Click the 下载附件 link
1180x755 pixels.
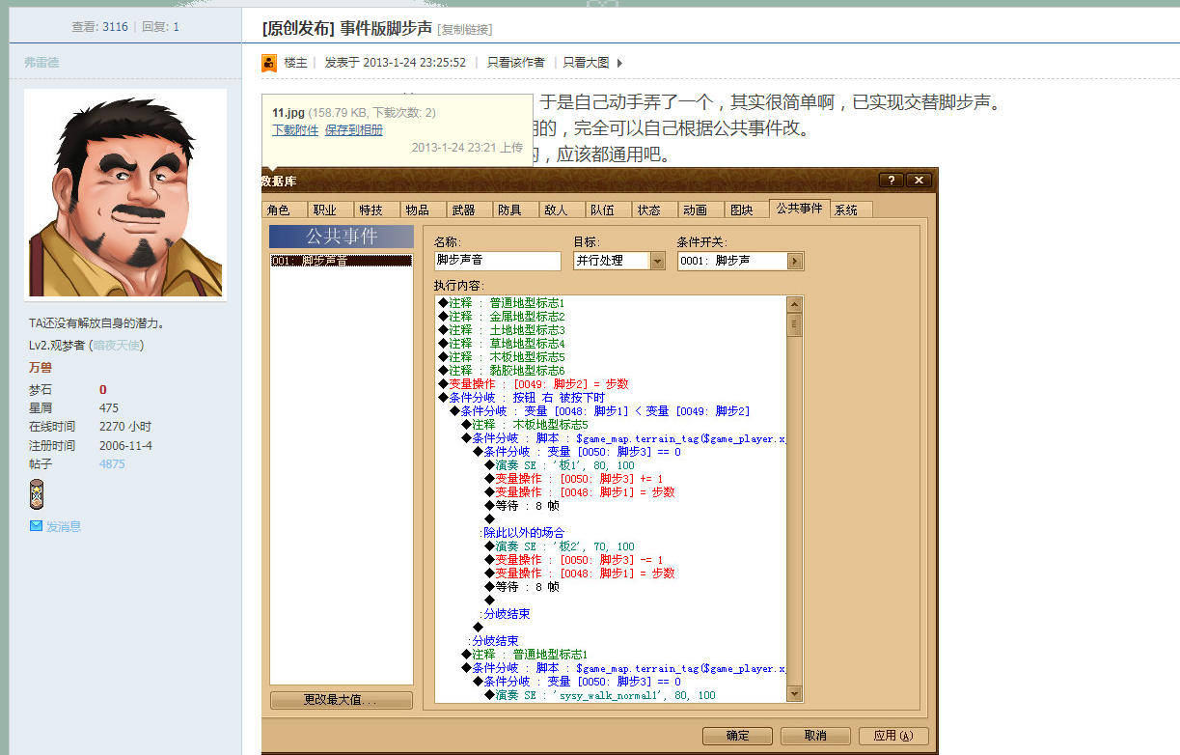pyautogui.click(x=295, y=130)
